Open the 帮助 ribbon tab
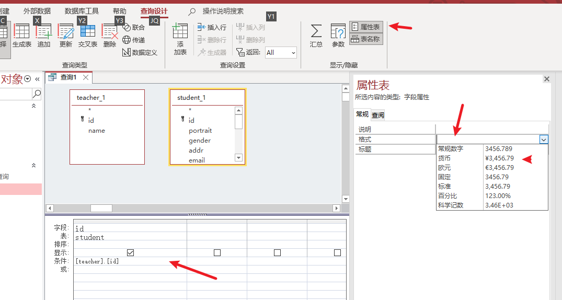Screen dimensions: 562x300 (119, 11)
